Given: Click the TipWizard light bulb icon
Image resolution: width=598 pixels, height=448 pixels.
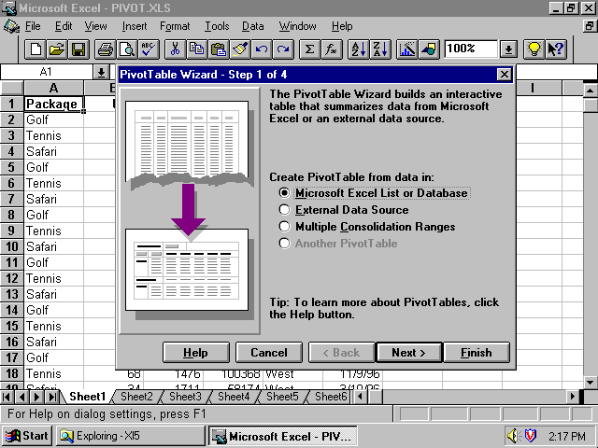Looking at the screenshot, I should [x=534, y=49].
